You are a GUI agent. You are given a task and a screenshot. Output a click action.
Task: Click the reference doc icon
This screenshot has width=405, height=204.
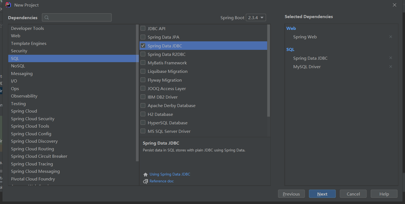(146, 181)
